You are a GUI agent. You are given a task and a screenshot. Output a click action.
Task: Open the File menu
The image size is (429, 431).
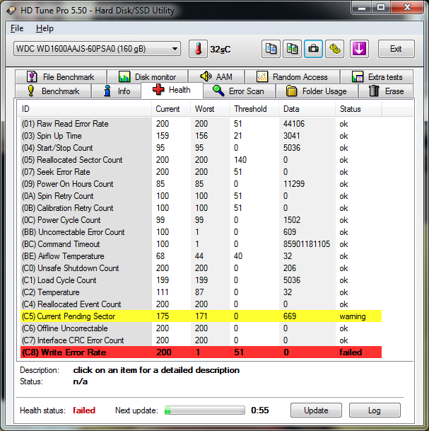coord(17,28)
